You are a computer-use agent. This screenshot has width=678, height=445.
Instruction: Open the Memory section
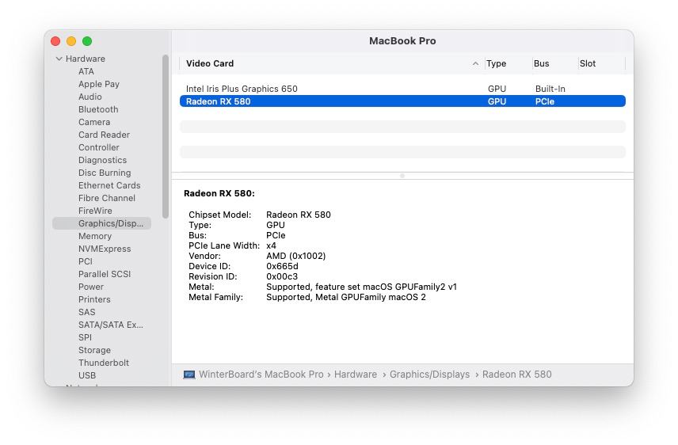point(95,236)
